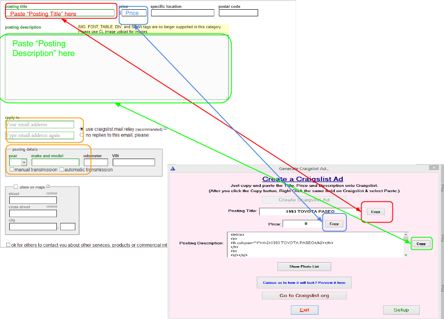This screenshot has height=319, width=444.
Task: Click the Price field in the dialog
Action: 303,224
